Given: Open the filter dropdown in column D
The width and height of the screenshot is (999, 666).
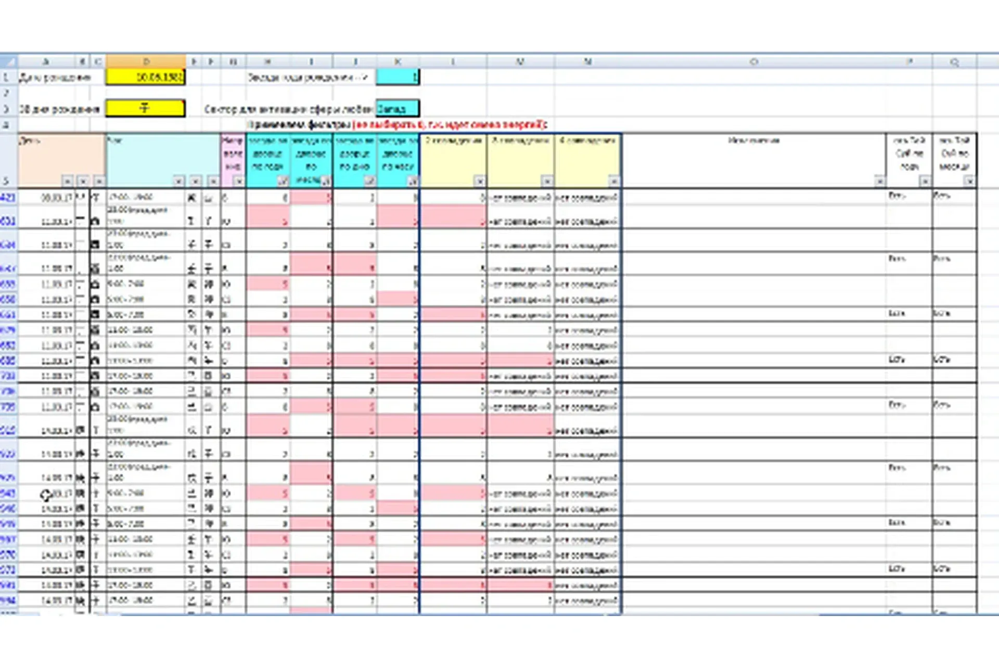Looking at the screenshot, I should tap(178, 181).
